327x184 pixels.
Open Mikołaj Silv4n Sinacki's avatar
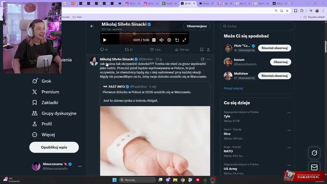pos(94,61)
